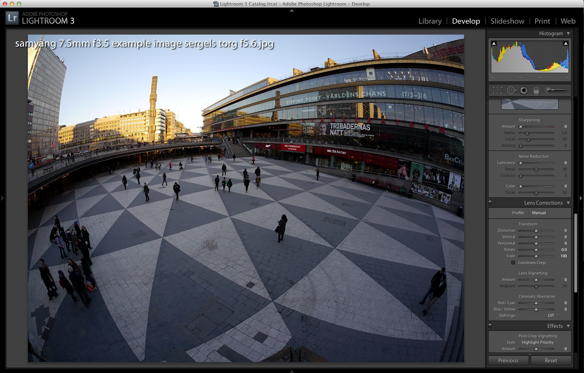Select the Red Eye Correction tool
The height and width of the screenshot is (373, 584).
[524, 90]
